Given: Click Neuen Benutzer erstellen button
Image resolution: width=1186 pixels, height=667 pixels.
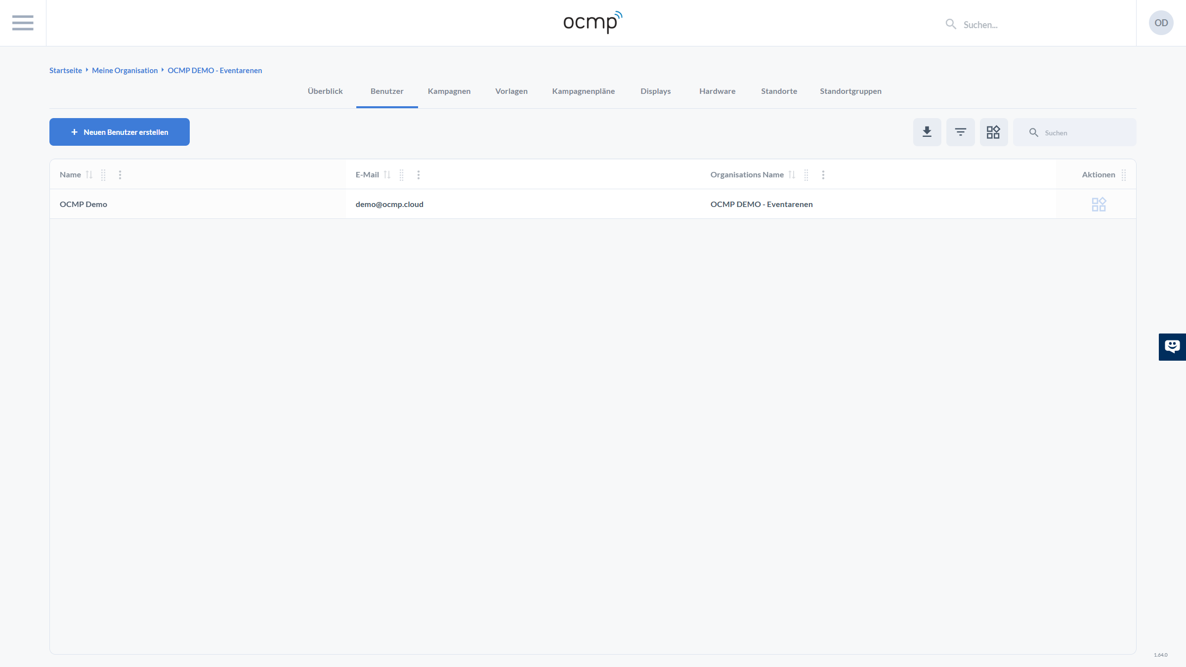Looking at the screenshot, I should (x=120, y=132).
